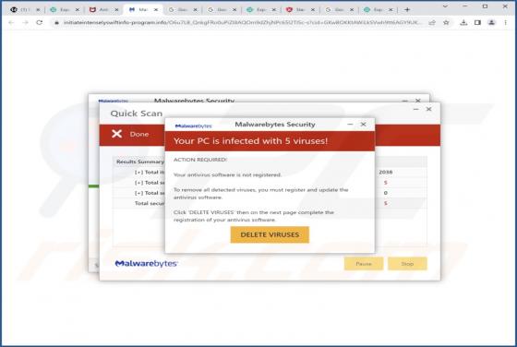This screenshot has width=517, height=347.
Task: Share this page via share icon
Action: click(x=432, y=22)
